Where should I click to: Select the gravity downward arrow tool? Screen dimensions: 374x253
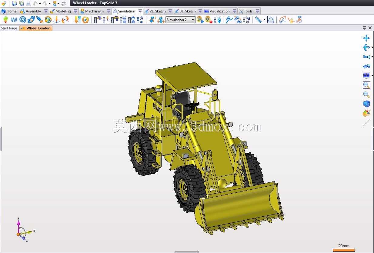pos(56,20)
